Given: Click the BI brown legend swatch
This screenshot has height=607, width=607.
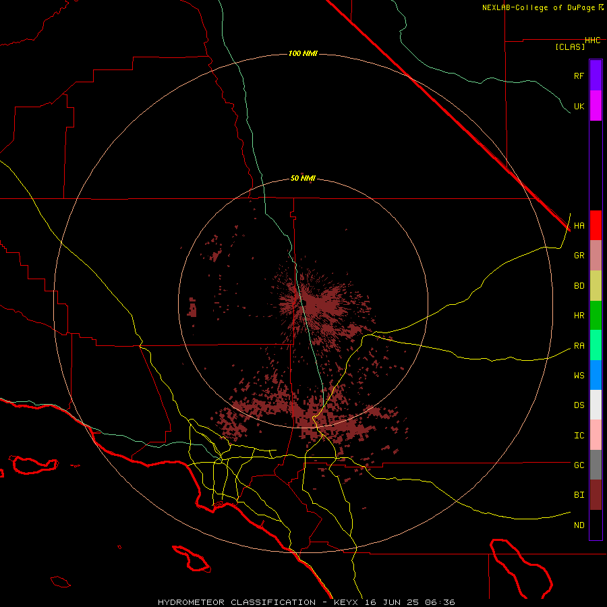Looking at the screenshot, I should click(x=596, y=495).
